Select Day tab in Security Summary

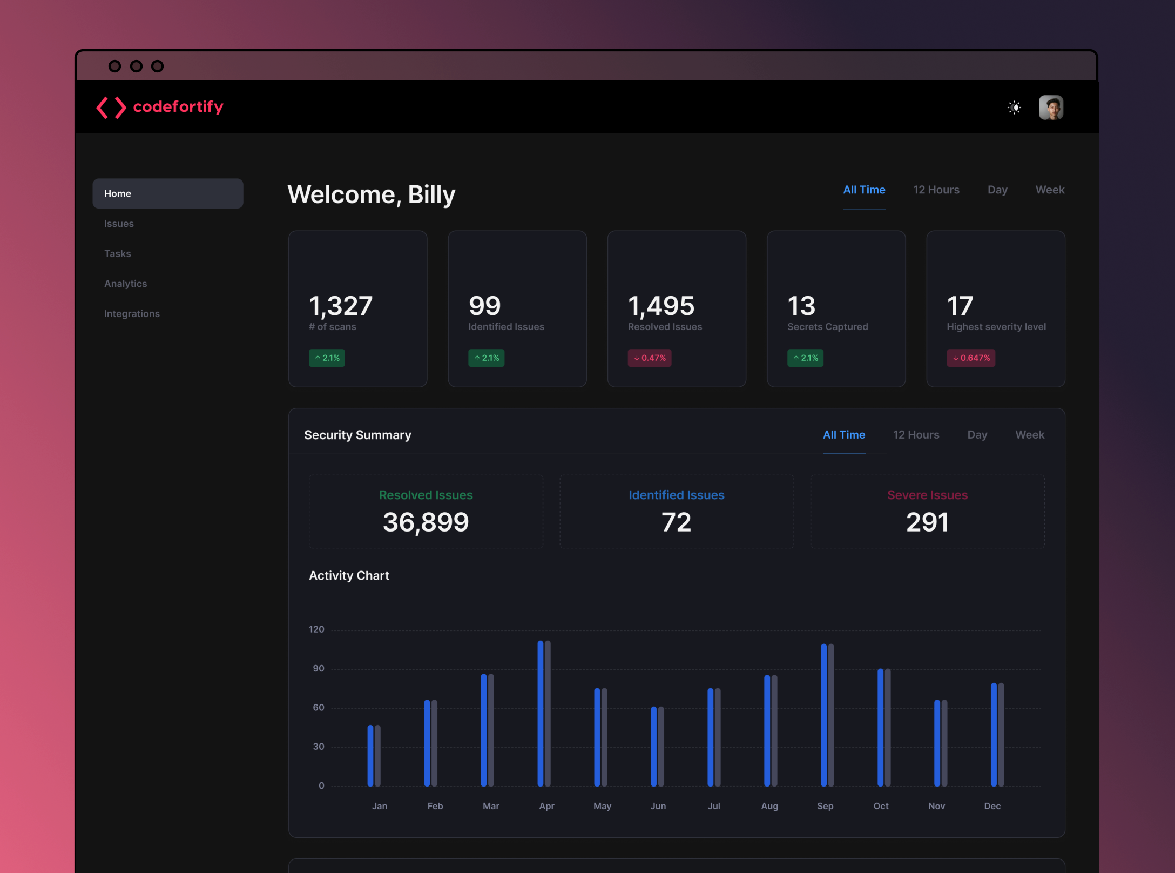click(x=977, y=435)
